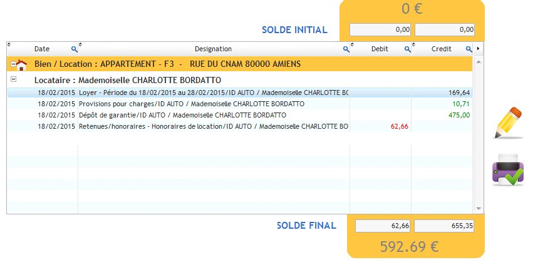Image resolution: width=555 pixels, height=265 pixels.
Task: Click the printer with green checkmark icon
Action: tap(508, 169)
